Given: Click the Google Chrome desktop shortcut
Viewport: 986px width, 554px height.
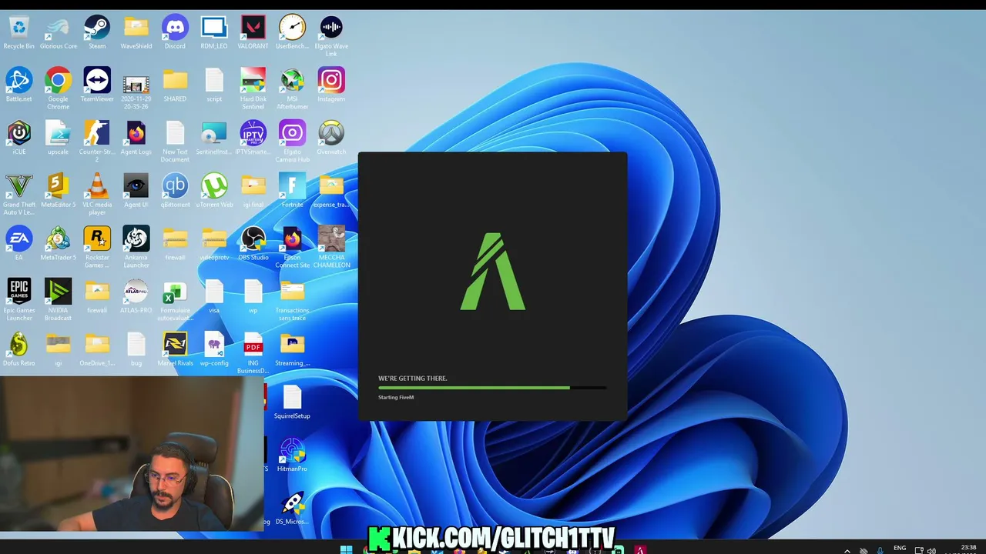Looking at the screenshot, I should [58, 80].
